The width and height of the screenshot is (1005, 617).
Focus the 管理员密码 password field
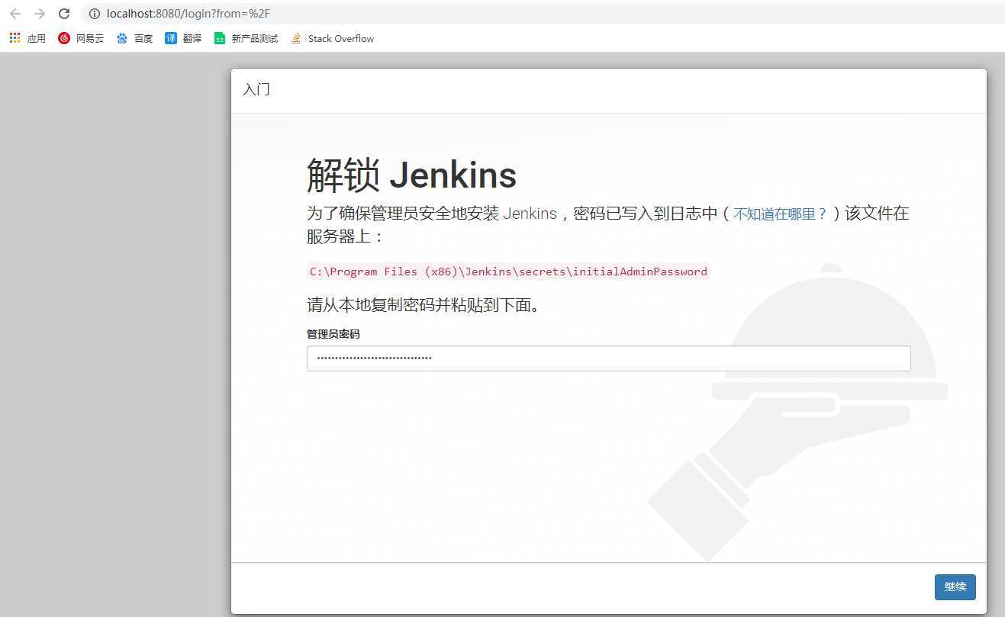point(608,358)
